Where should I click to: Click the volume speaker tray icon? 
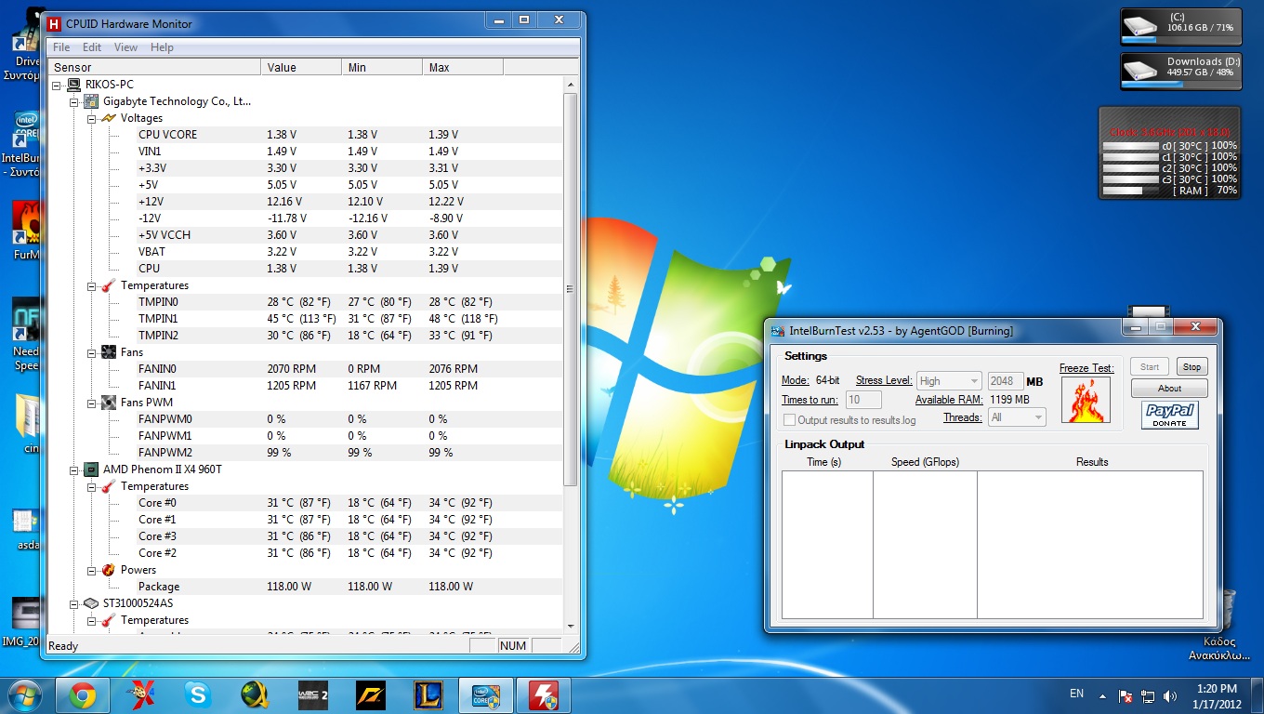tap(1169, 695)
